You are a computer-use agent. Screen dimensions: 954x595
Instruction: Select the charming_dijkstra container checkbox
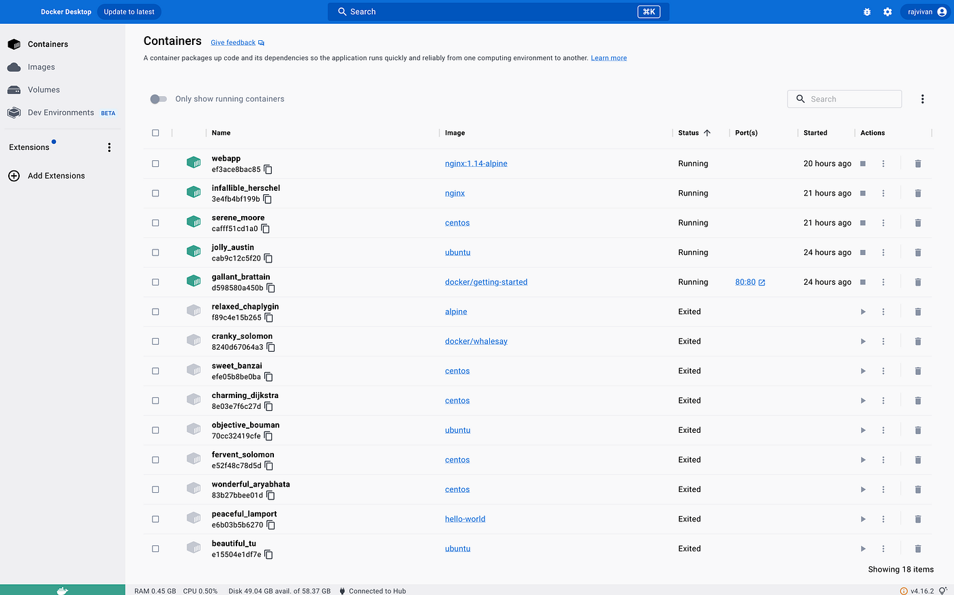pyautogui.click(x=155, y=401)
